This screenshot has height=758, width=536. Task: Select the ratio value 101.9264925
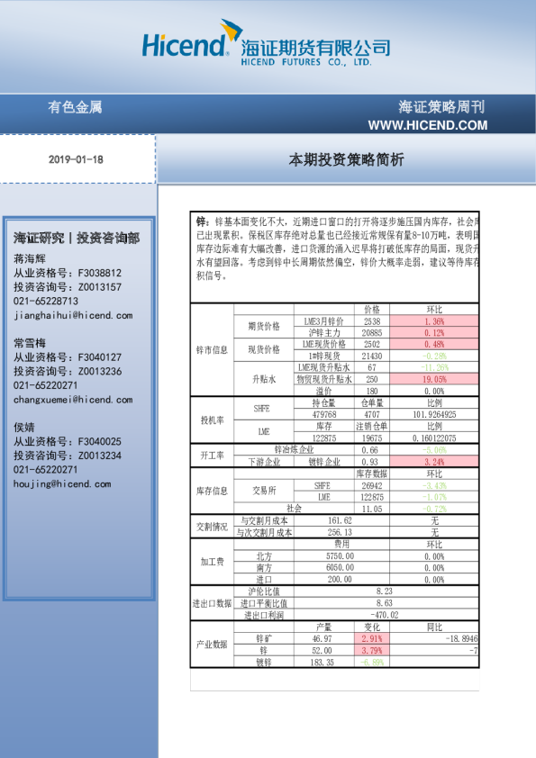pos(434,415)
